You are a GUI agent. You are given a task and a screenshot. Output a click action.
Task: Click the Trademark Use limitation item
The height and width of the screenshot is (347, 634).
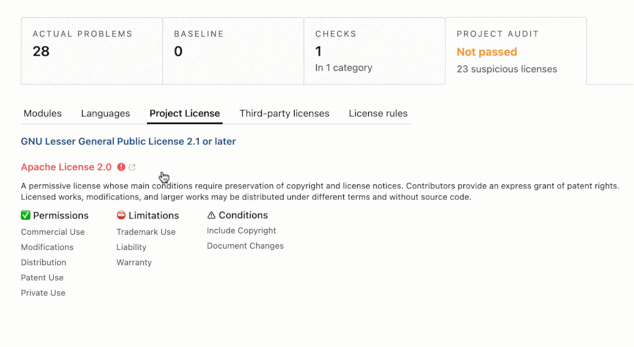(146, 232)
